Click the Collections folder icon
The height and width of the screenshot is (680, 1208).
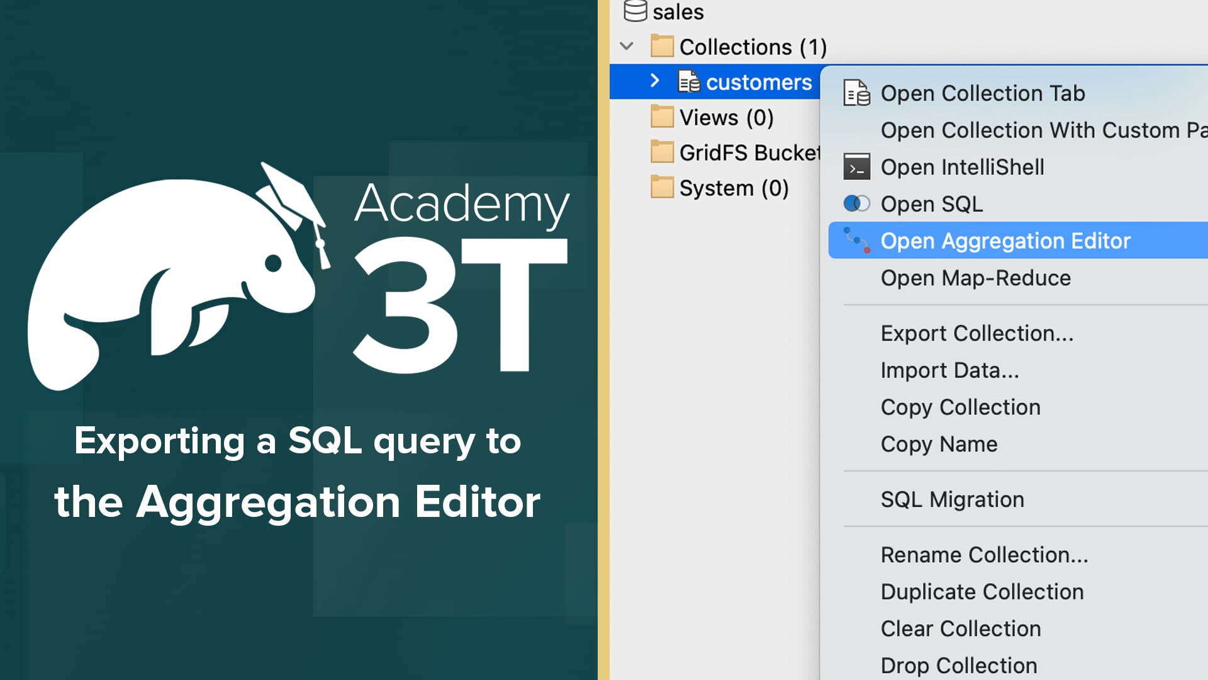(x=662, y=46)
